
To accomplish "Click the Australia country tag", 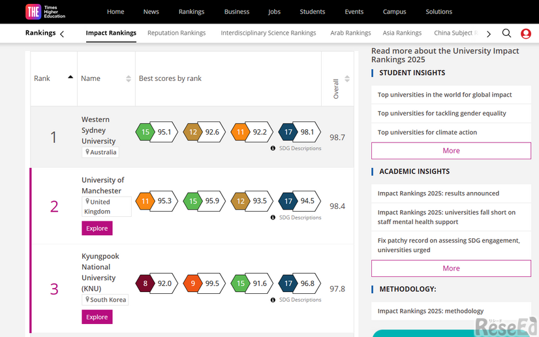I will [100, 152].
